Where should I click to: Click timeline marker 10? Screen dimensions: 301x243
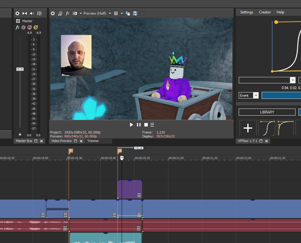point(120,151)
